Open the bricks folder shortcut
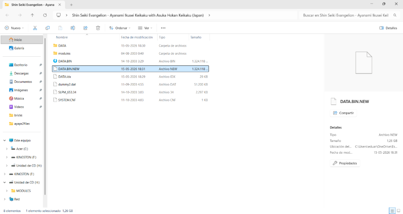The image size is (403, 214). (18, 115)
